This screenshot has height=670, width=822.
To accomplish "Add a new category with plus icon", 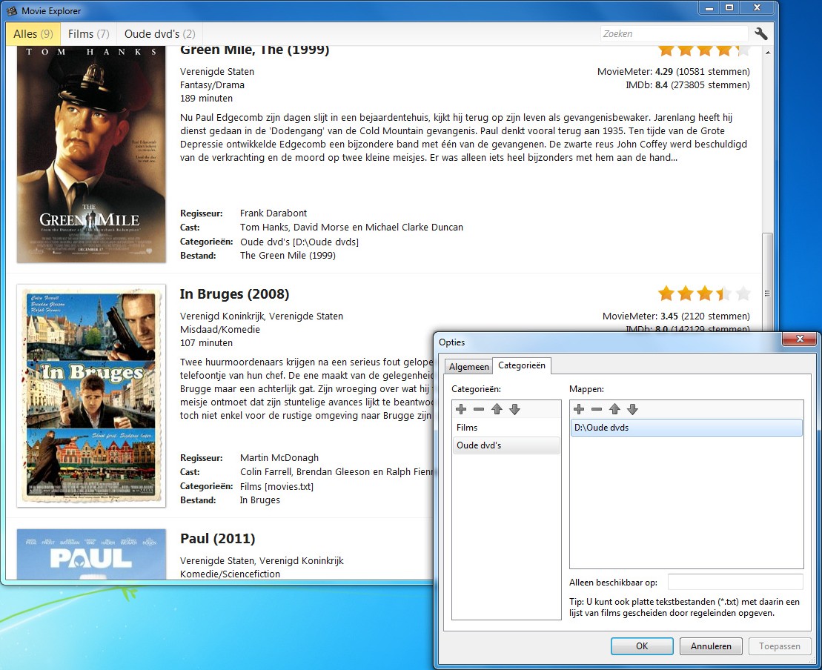I will pyautogui.click(x=461, y=409).
